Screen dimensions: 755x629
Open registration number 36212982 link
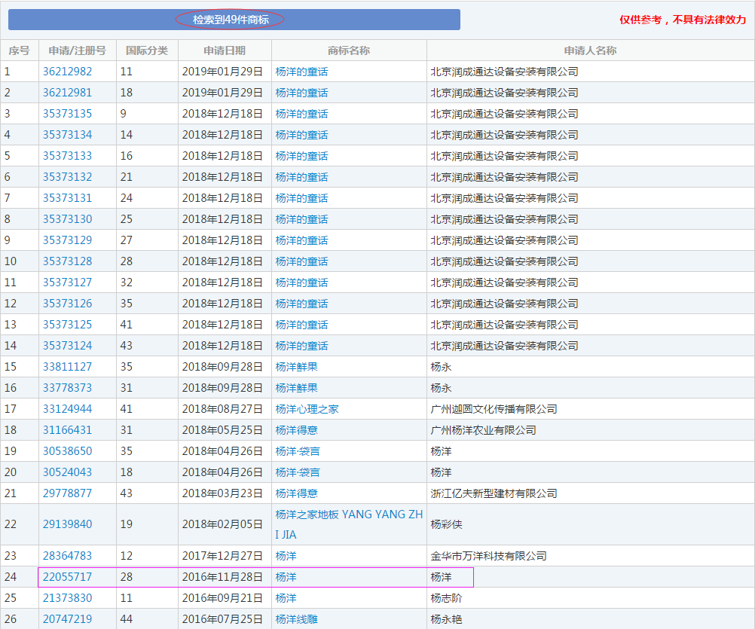tap(67, 72)
